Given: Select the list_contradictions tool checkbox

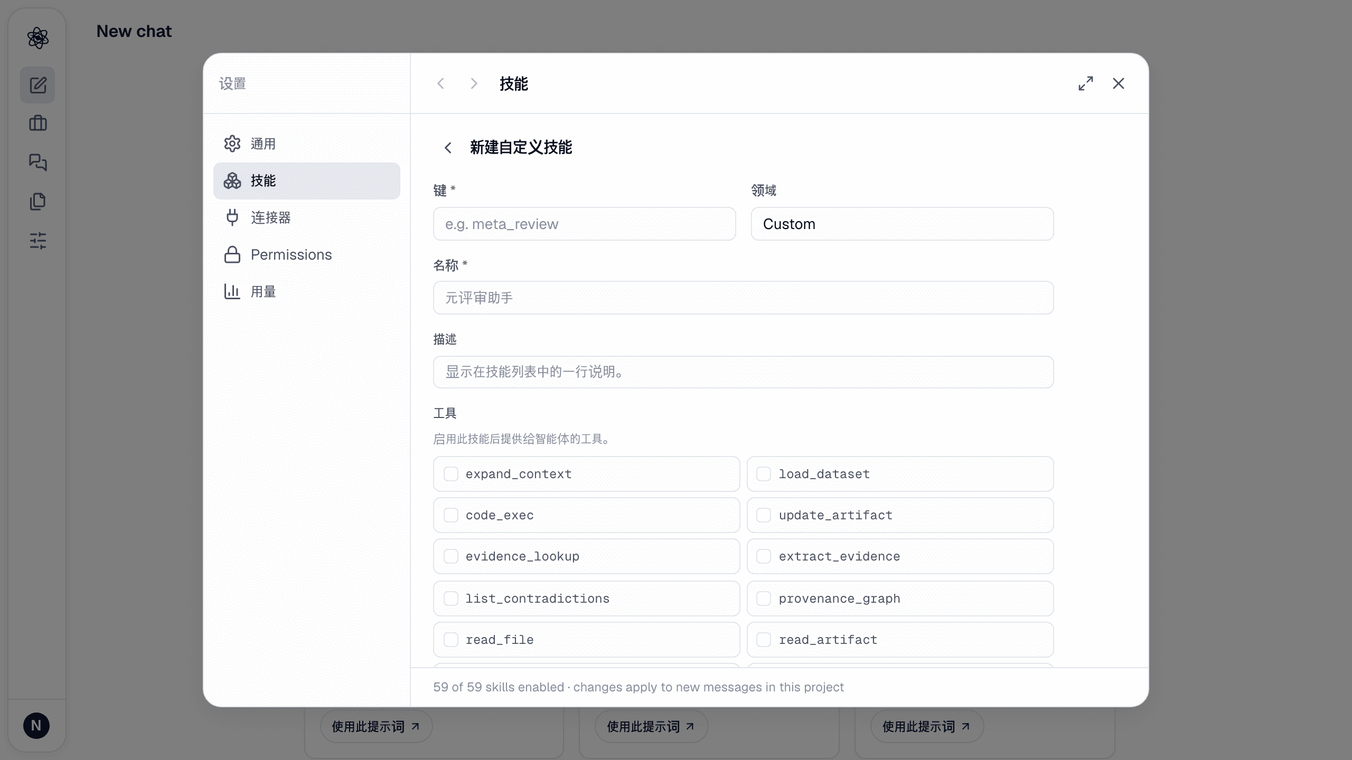Looking at the screenshot, I should click(x=451, y=598).
